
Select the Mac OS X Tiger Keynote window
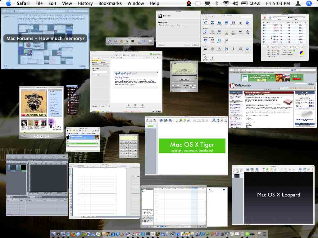tap(186, 146)
